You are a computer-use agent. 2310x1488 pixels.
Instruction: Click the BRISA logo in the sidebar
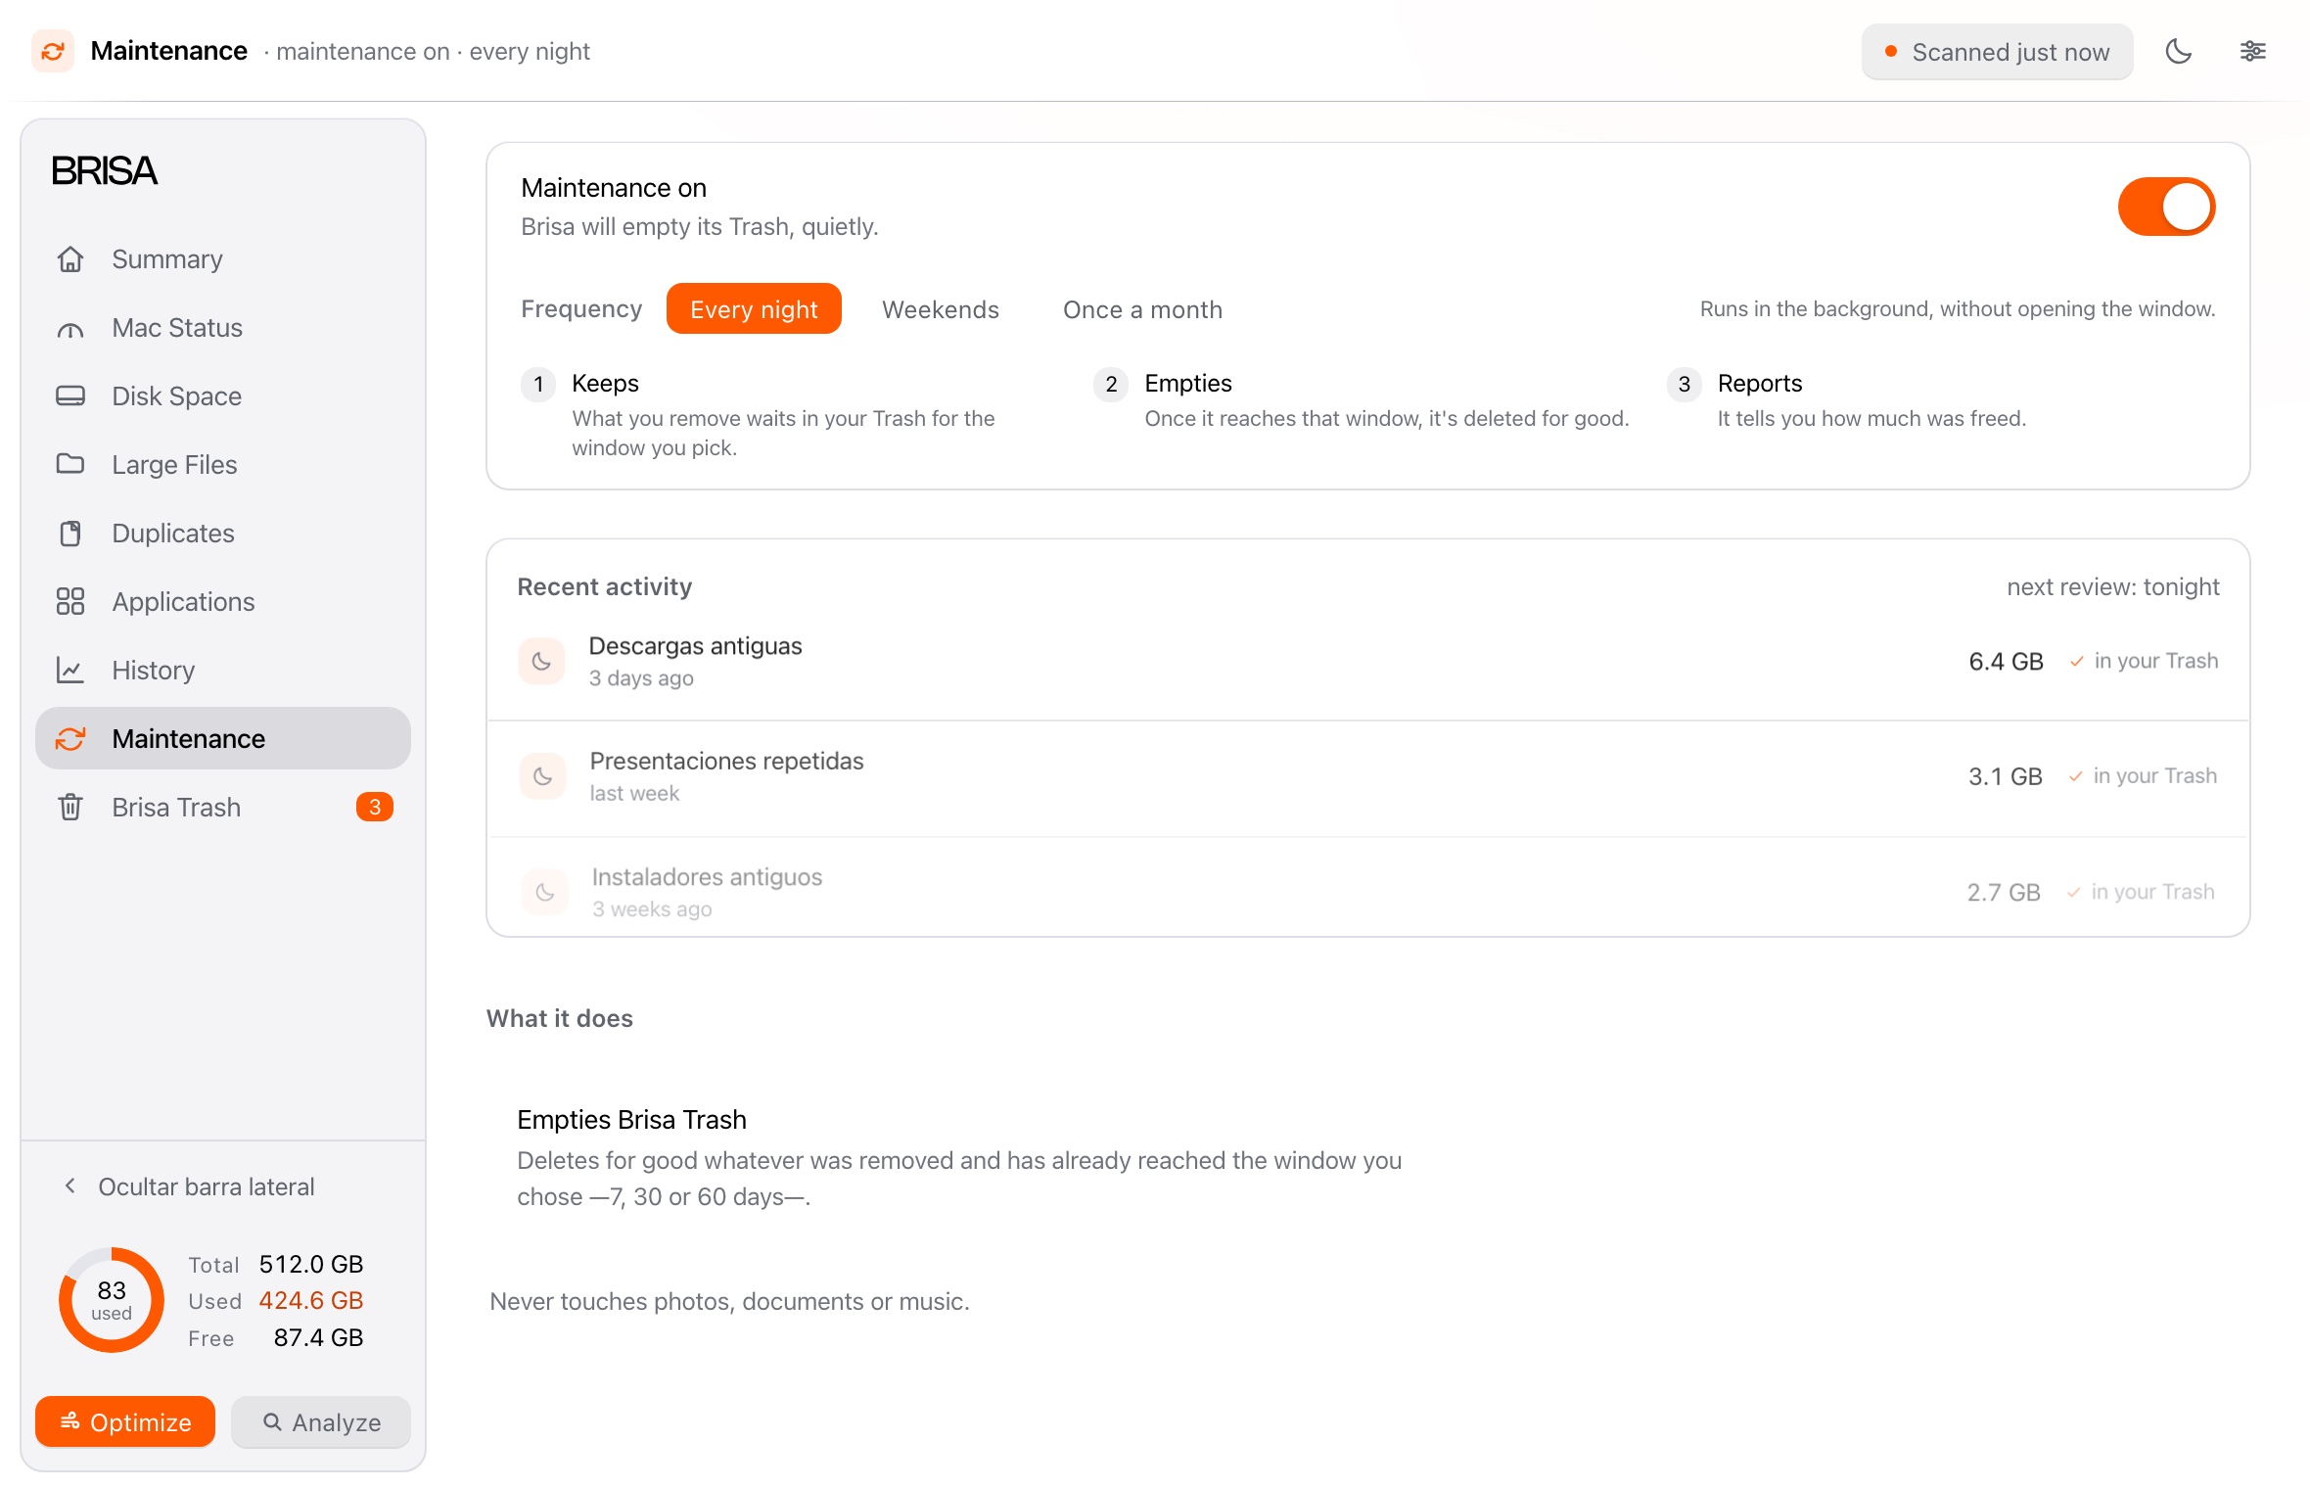104,171
